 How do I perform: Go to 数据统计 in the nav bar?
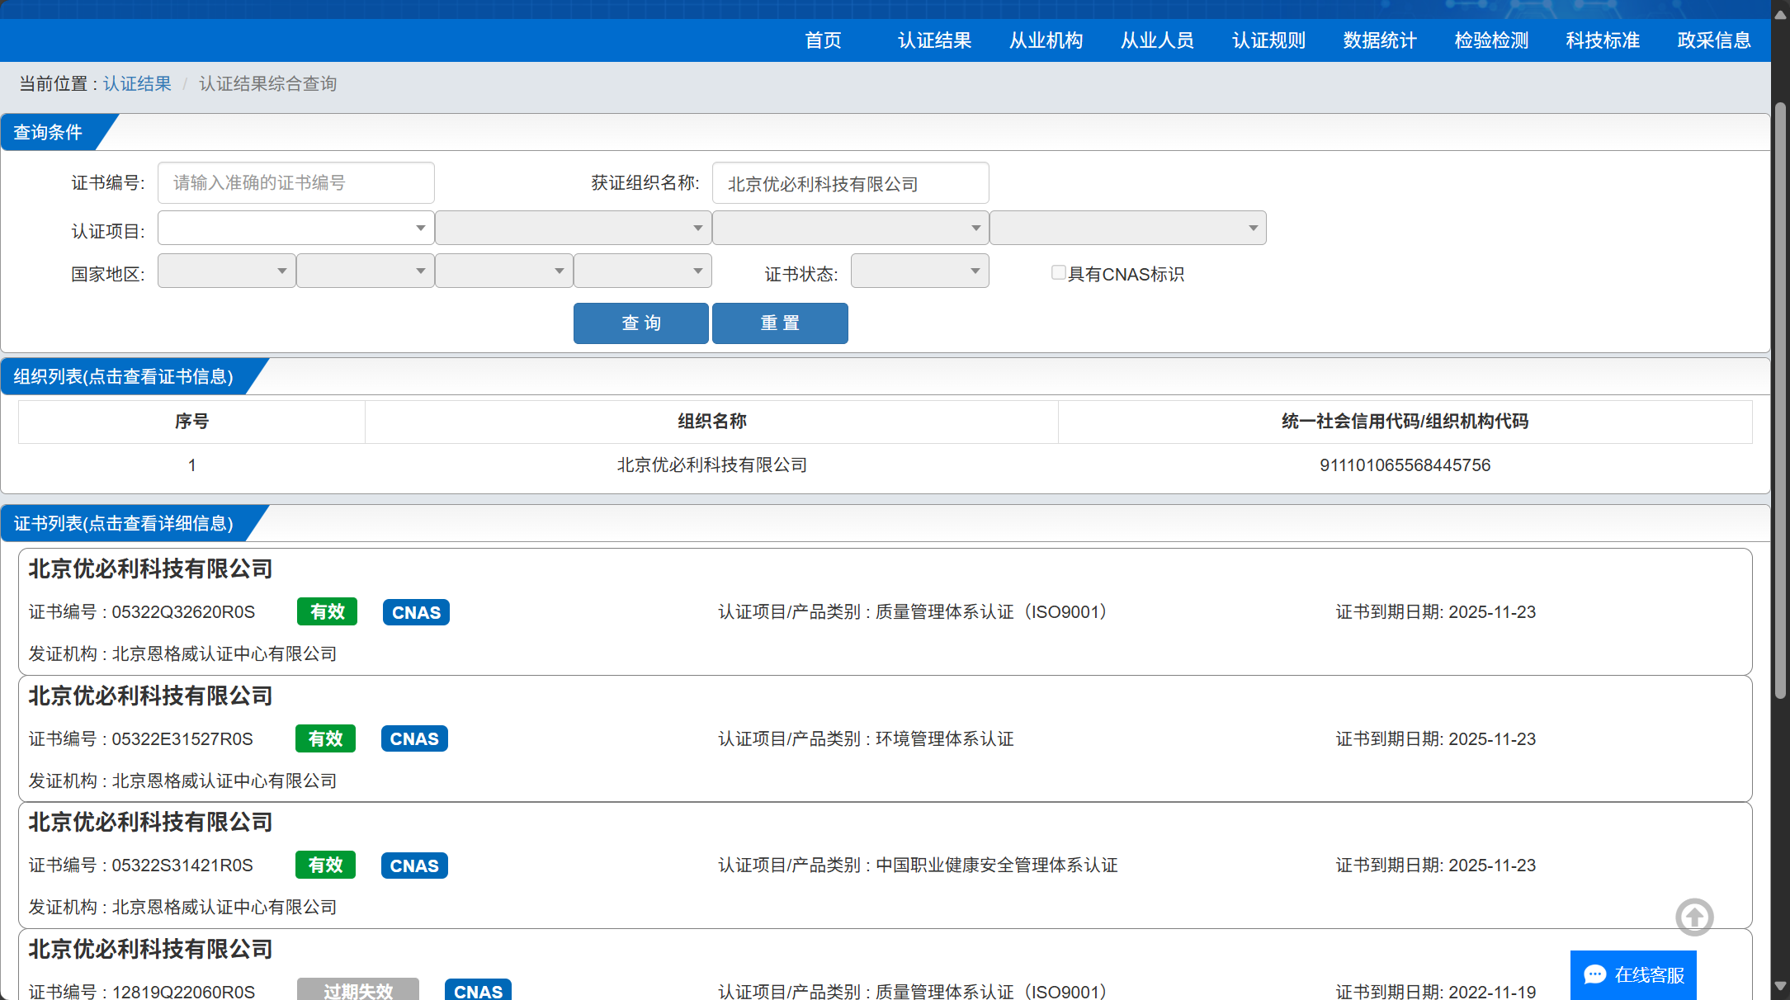click(1380, 40)
